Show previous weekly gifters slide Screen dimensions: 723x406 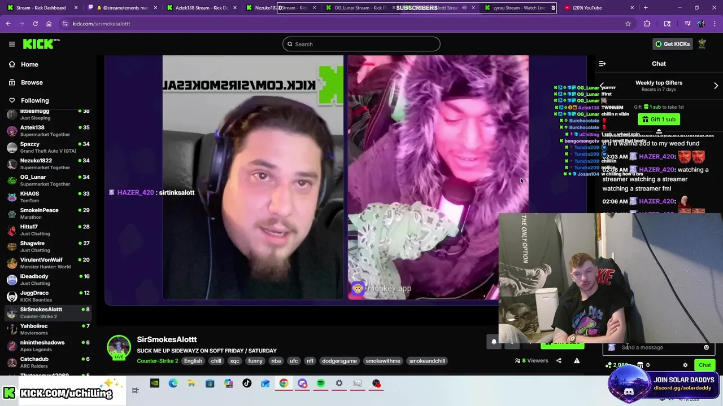pyautogui.click(x=602, y=86)
